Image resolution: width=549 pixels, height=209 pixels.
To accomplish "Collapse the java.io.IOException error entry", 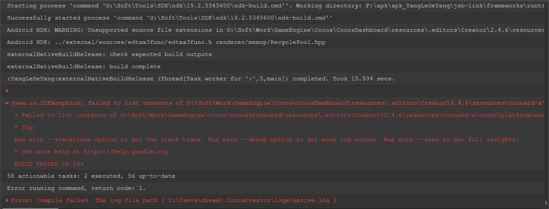I will 7,103.
